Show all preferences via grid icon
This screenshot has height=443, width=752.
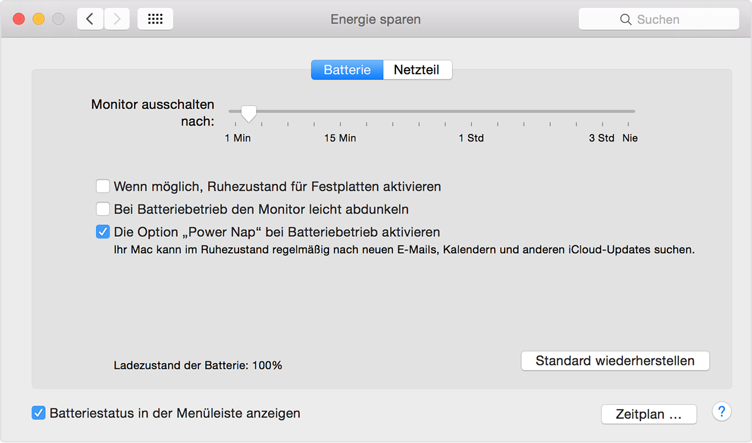click(x=155, y=19)
